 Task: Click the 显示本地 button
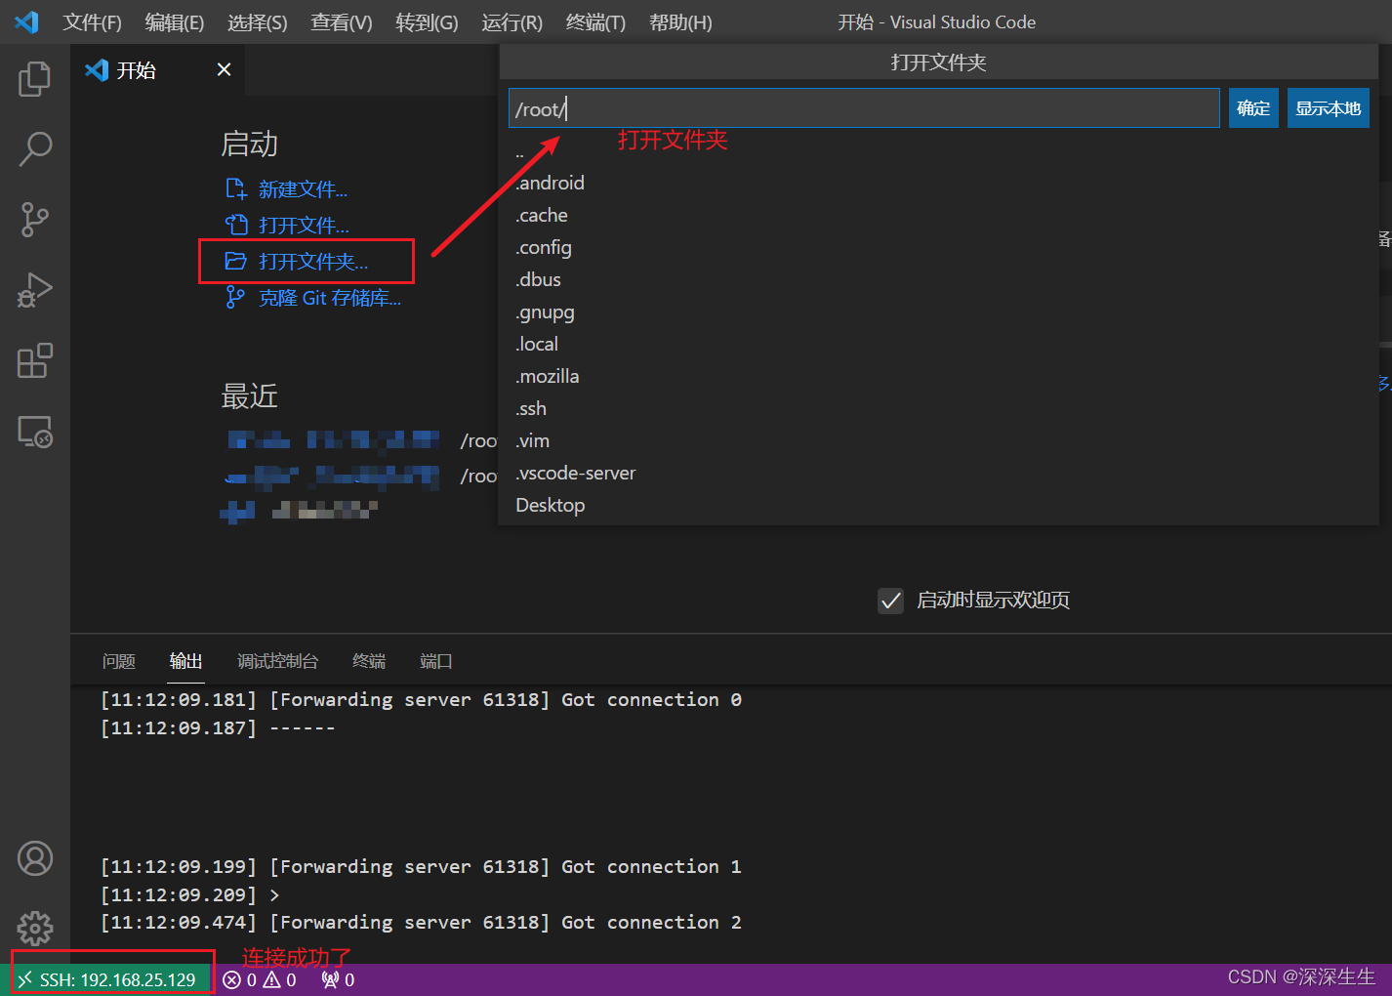(x=1328, y=107)
